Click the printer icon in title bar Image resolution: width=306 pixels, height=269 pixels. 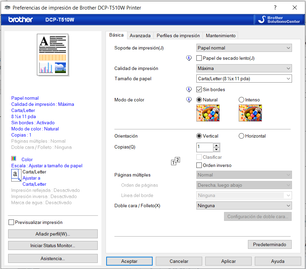tap(8, 8)
